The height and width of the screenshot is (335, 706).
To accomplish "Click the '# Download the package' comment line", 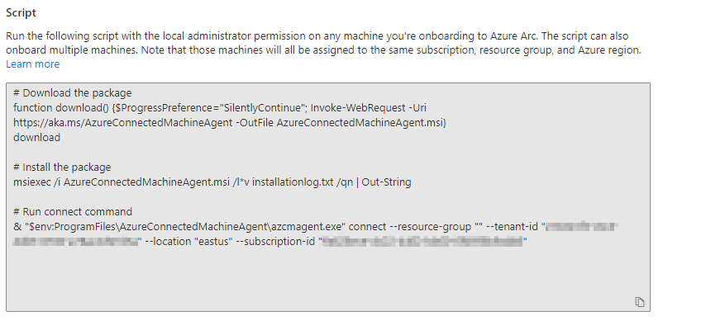I will tap(73, 93).
